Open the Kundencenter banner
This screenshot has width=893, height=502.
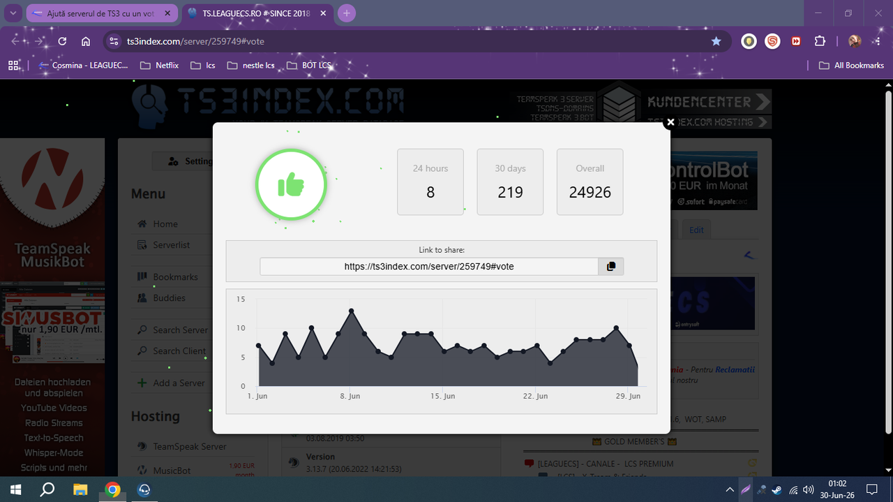(708, 102)
